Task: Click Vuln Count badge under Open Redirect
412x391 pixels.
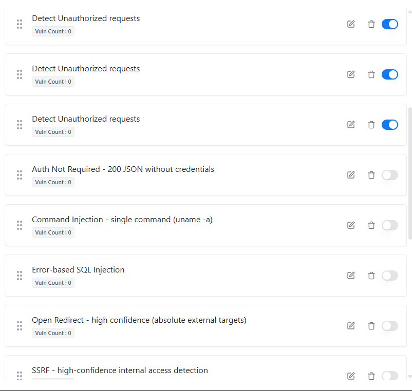Action: (x=53, y=333)
